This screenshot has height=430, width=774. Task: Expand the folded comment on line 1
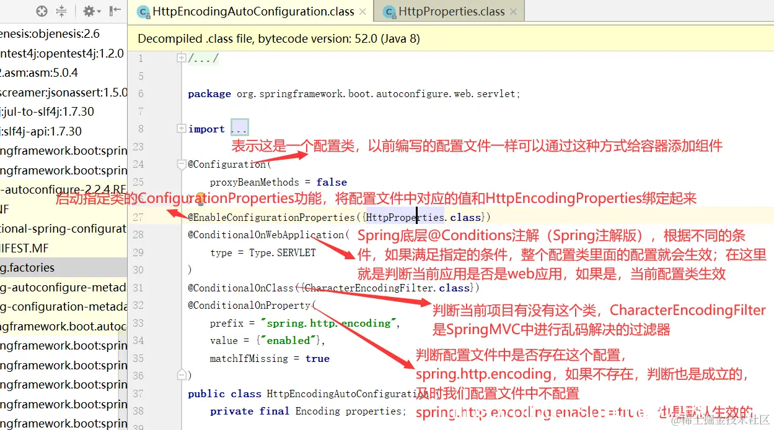[182, 58]
